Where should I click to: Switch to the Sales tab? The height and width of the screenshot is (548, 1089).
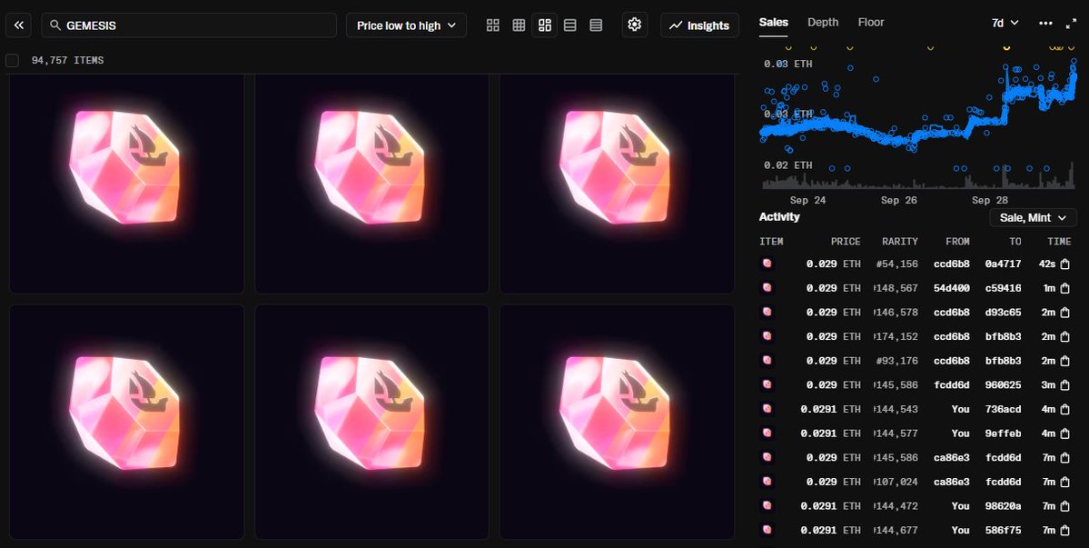(774, 22)
